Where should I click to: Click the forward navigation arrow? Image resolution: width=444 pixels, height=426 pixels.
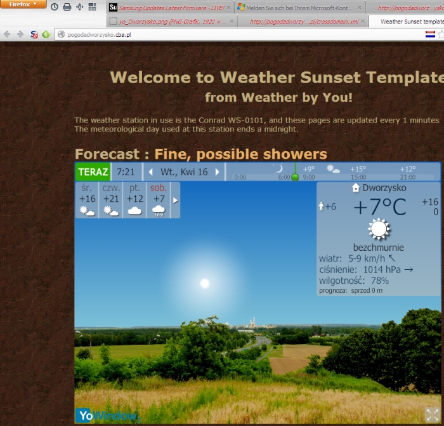[x=20, y=34]
